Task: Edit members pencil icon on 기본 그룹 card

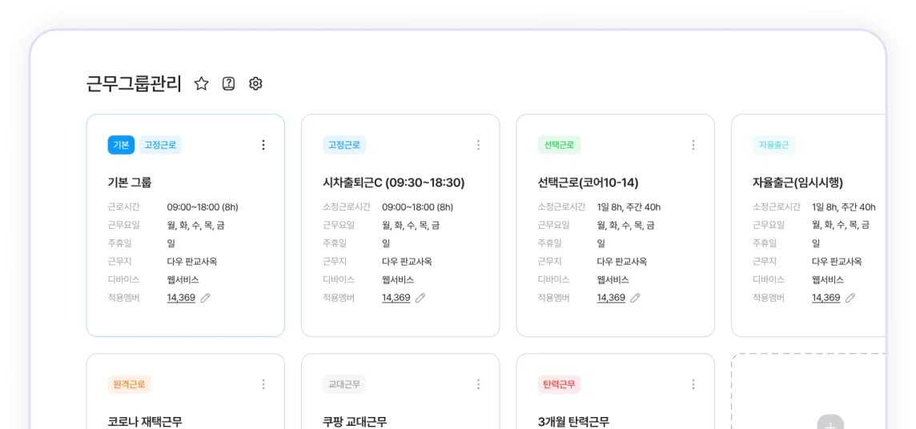Action: point(205,298)
